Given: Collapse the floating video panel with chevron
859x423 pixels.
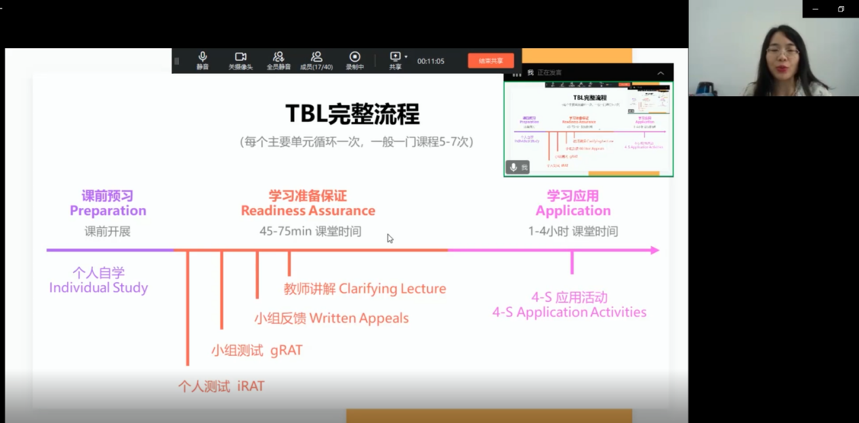Looking at the screenshot, I should pyautogui.click(x=661, y=73).
